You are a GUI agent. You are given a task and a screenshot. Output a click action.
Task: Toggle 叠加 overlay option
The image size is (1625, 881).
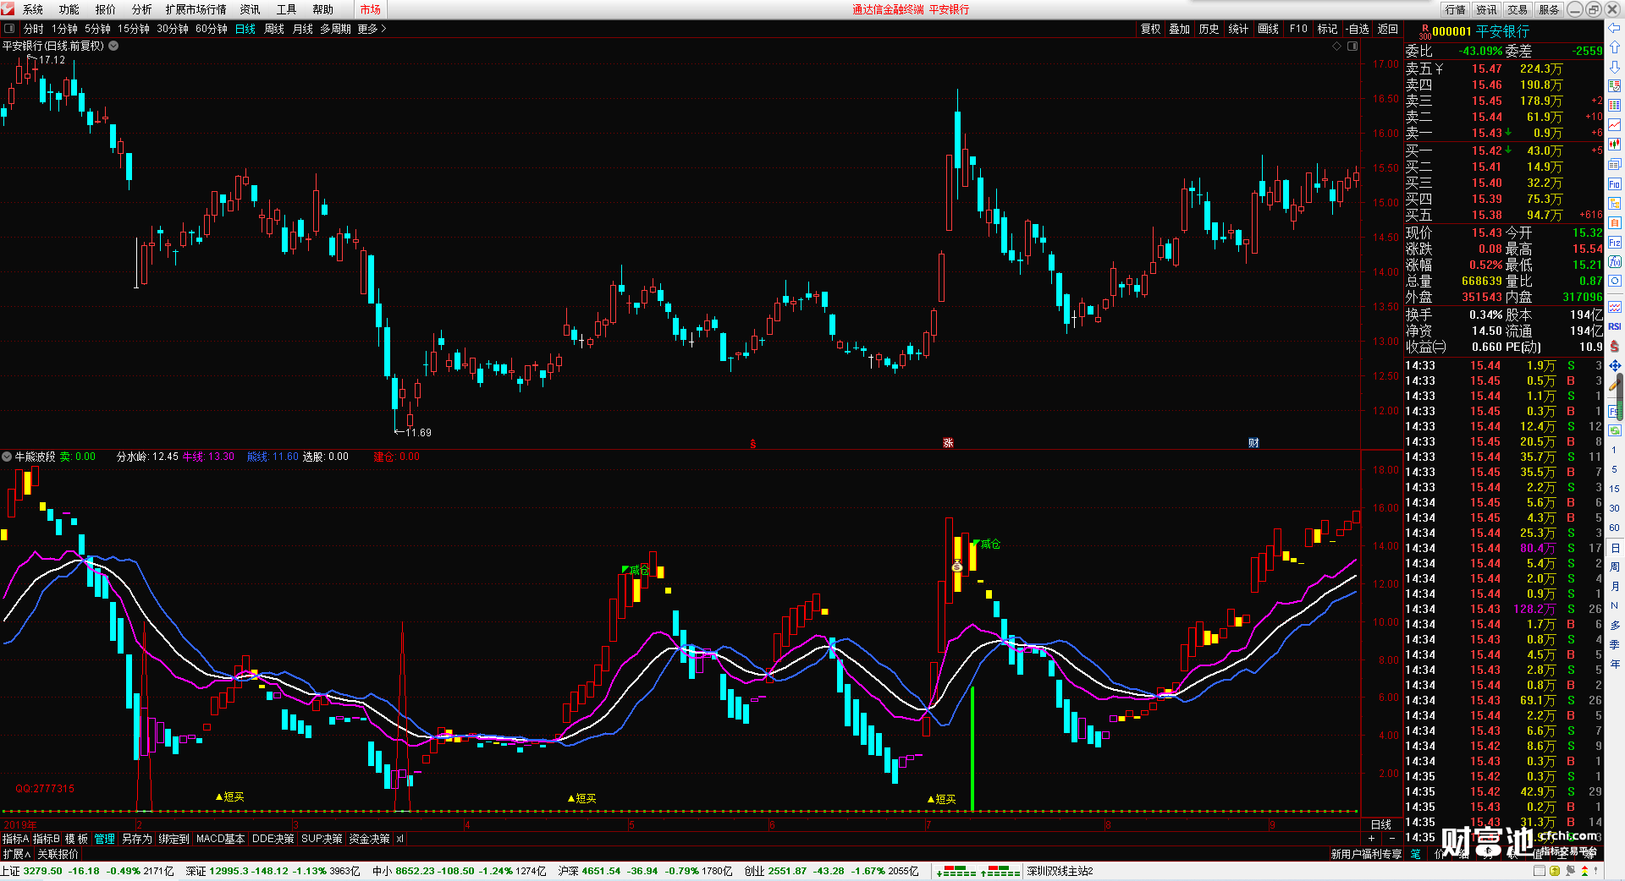tap(1180, 29)
